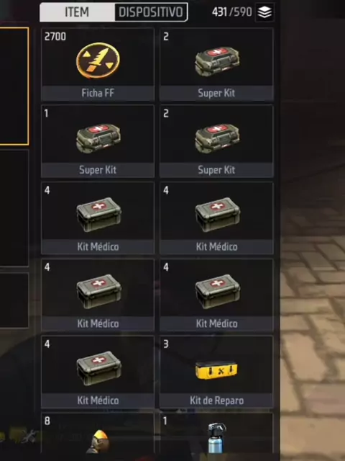Tap the Ficha FF name label
Viewport: 345px width, 461px height.
[98, 93]
